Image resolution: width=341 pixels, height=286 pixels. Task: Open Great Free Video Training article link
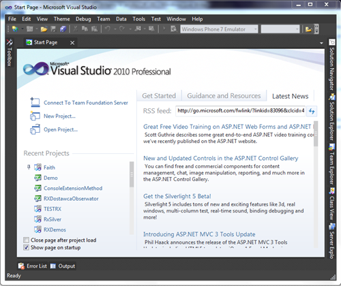(228, 127)
